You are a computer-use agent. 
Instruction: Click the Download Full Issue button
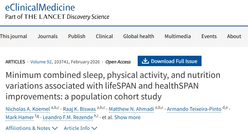[x=170, y=61]
